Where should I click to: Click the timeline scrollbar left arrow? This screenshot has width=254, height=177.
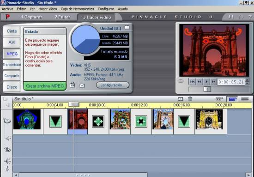click(x=16, y=175)
